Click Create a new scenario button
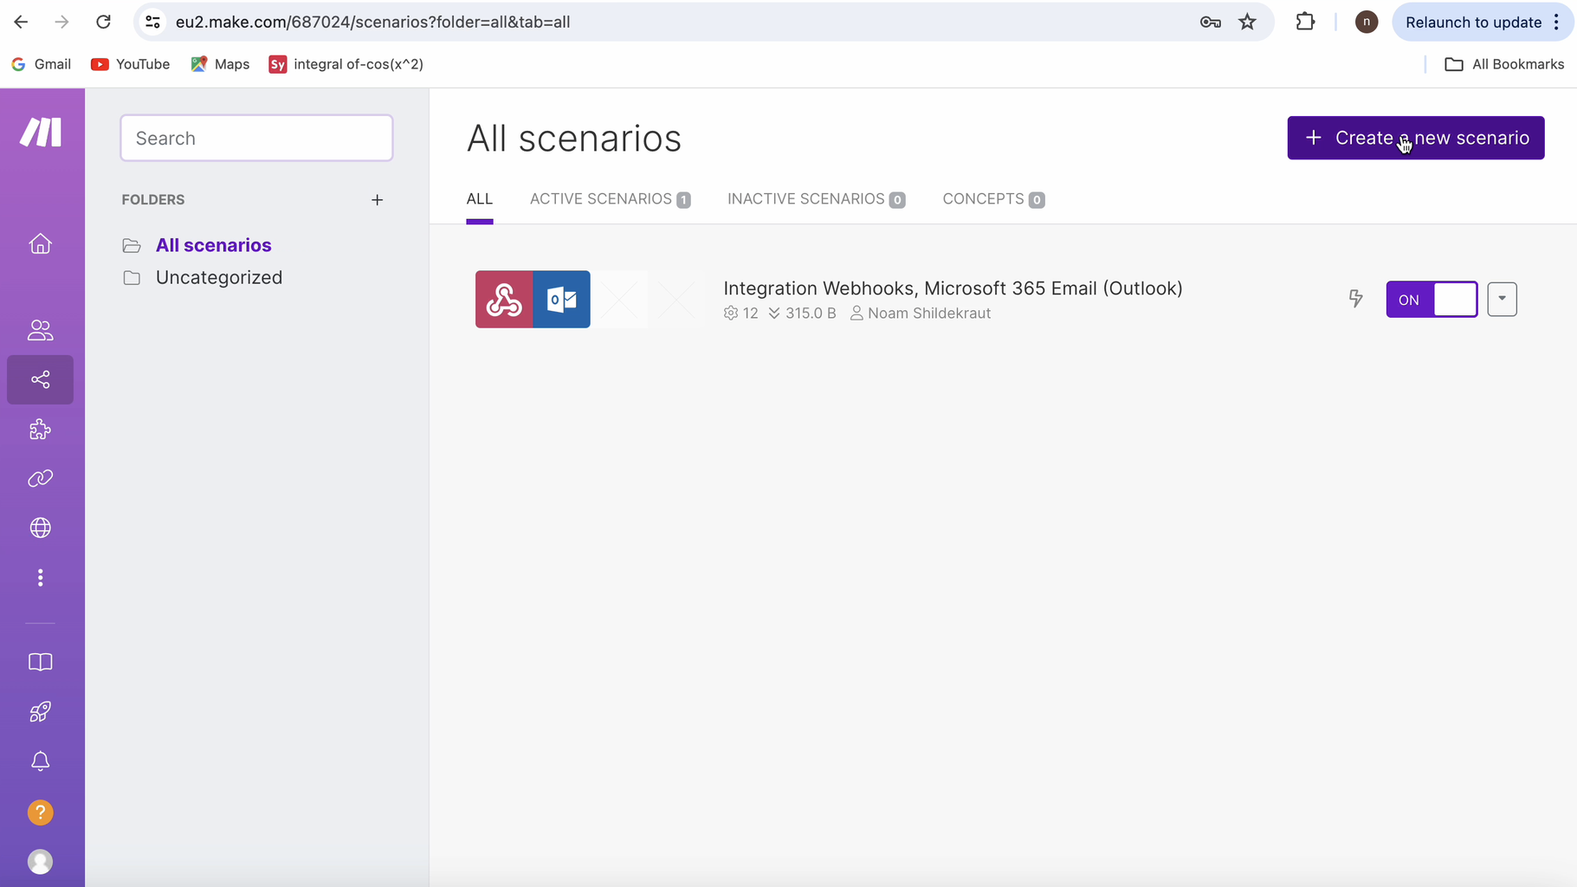The height and width of the screenshot is (887, 1577). (x=1416, y=138)
